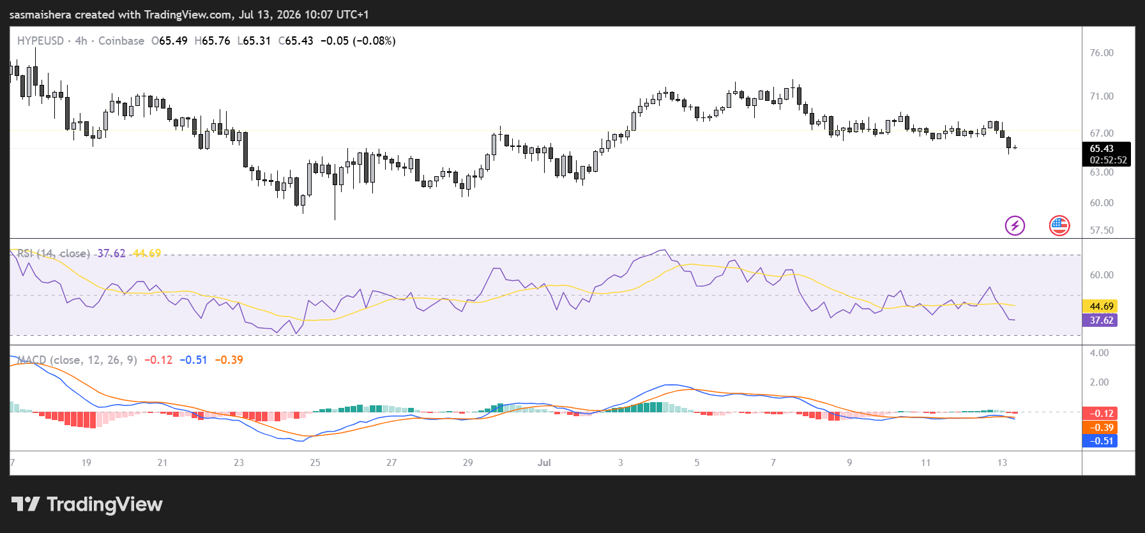Click the red MACD histogram value in legend
The image size is (1145, 533).
coord(158,360)
